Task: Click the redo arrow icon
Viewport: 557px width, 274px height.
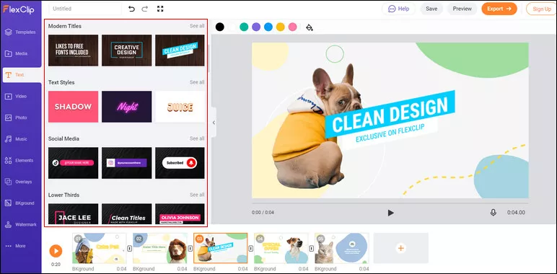Action: 144,9
